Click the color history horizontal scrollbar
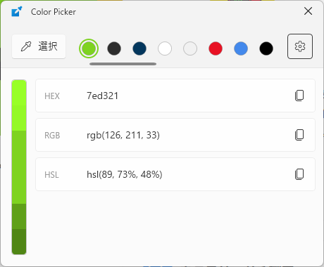Viewport: 324px width, 267px height. pos(123,64)
